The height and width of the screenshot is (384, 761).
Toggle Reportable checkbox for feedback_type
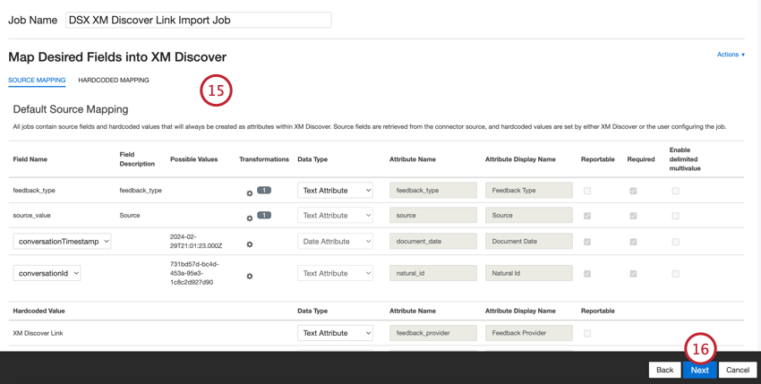pyautogui.click(x=587, y=191)
